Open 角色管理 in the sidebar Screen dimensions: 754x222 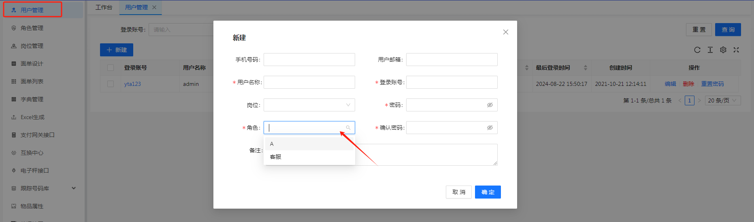(32, 28)
